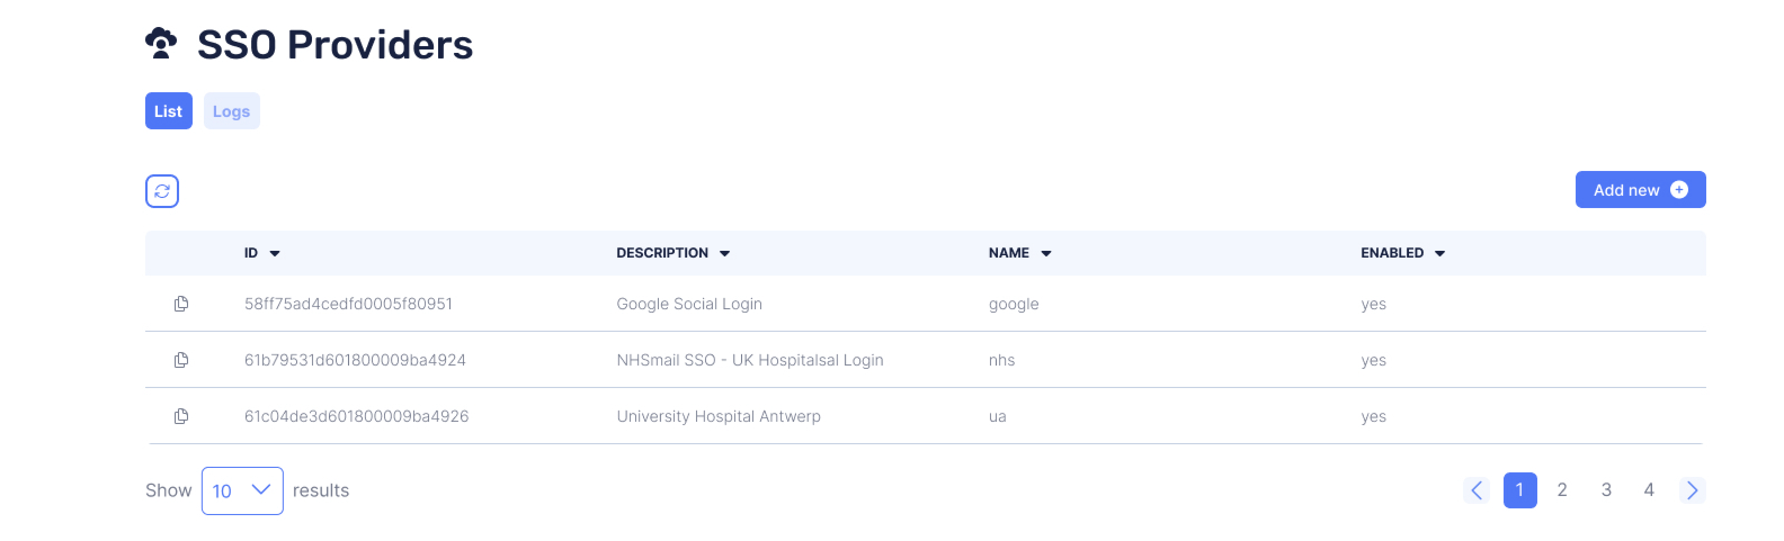Copy the NHS provider ID
1784x541 pixels.
coord(181,360)
